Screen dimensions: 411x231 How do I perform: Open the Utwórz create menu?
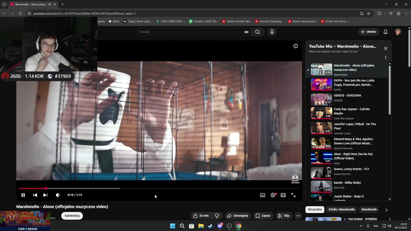(369, 32)
